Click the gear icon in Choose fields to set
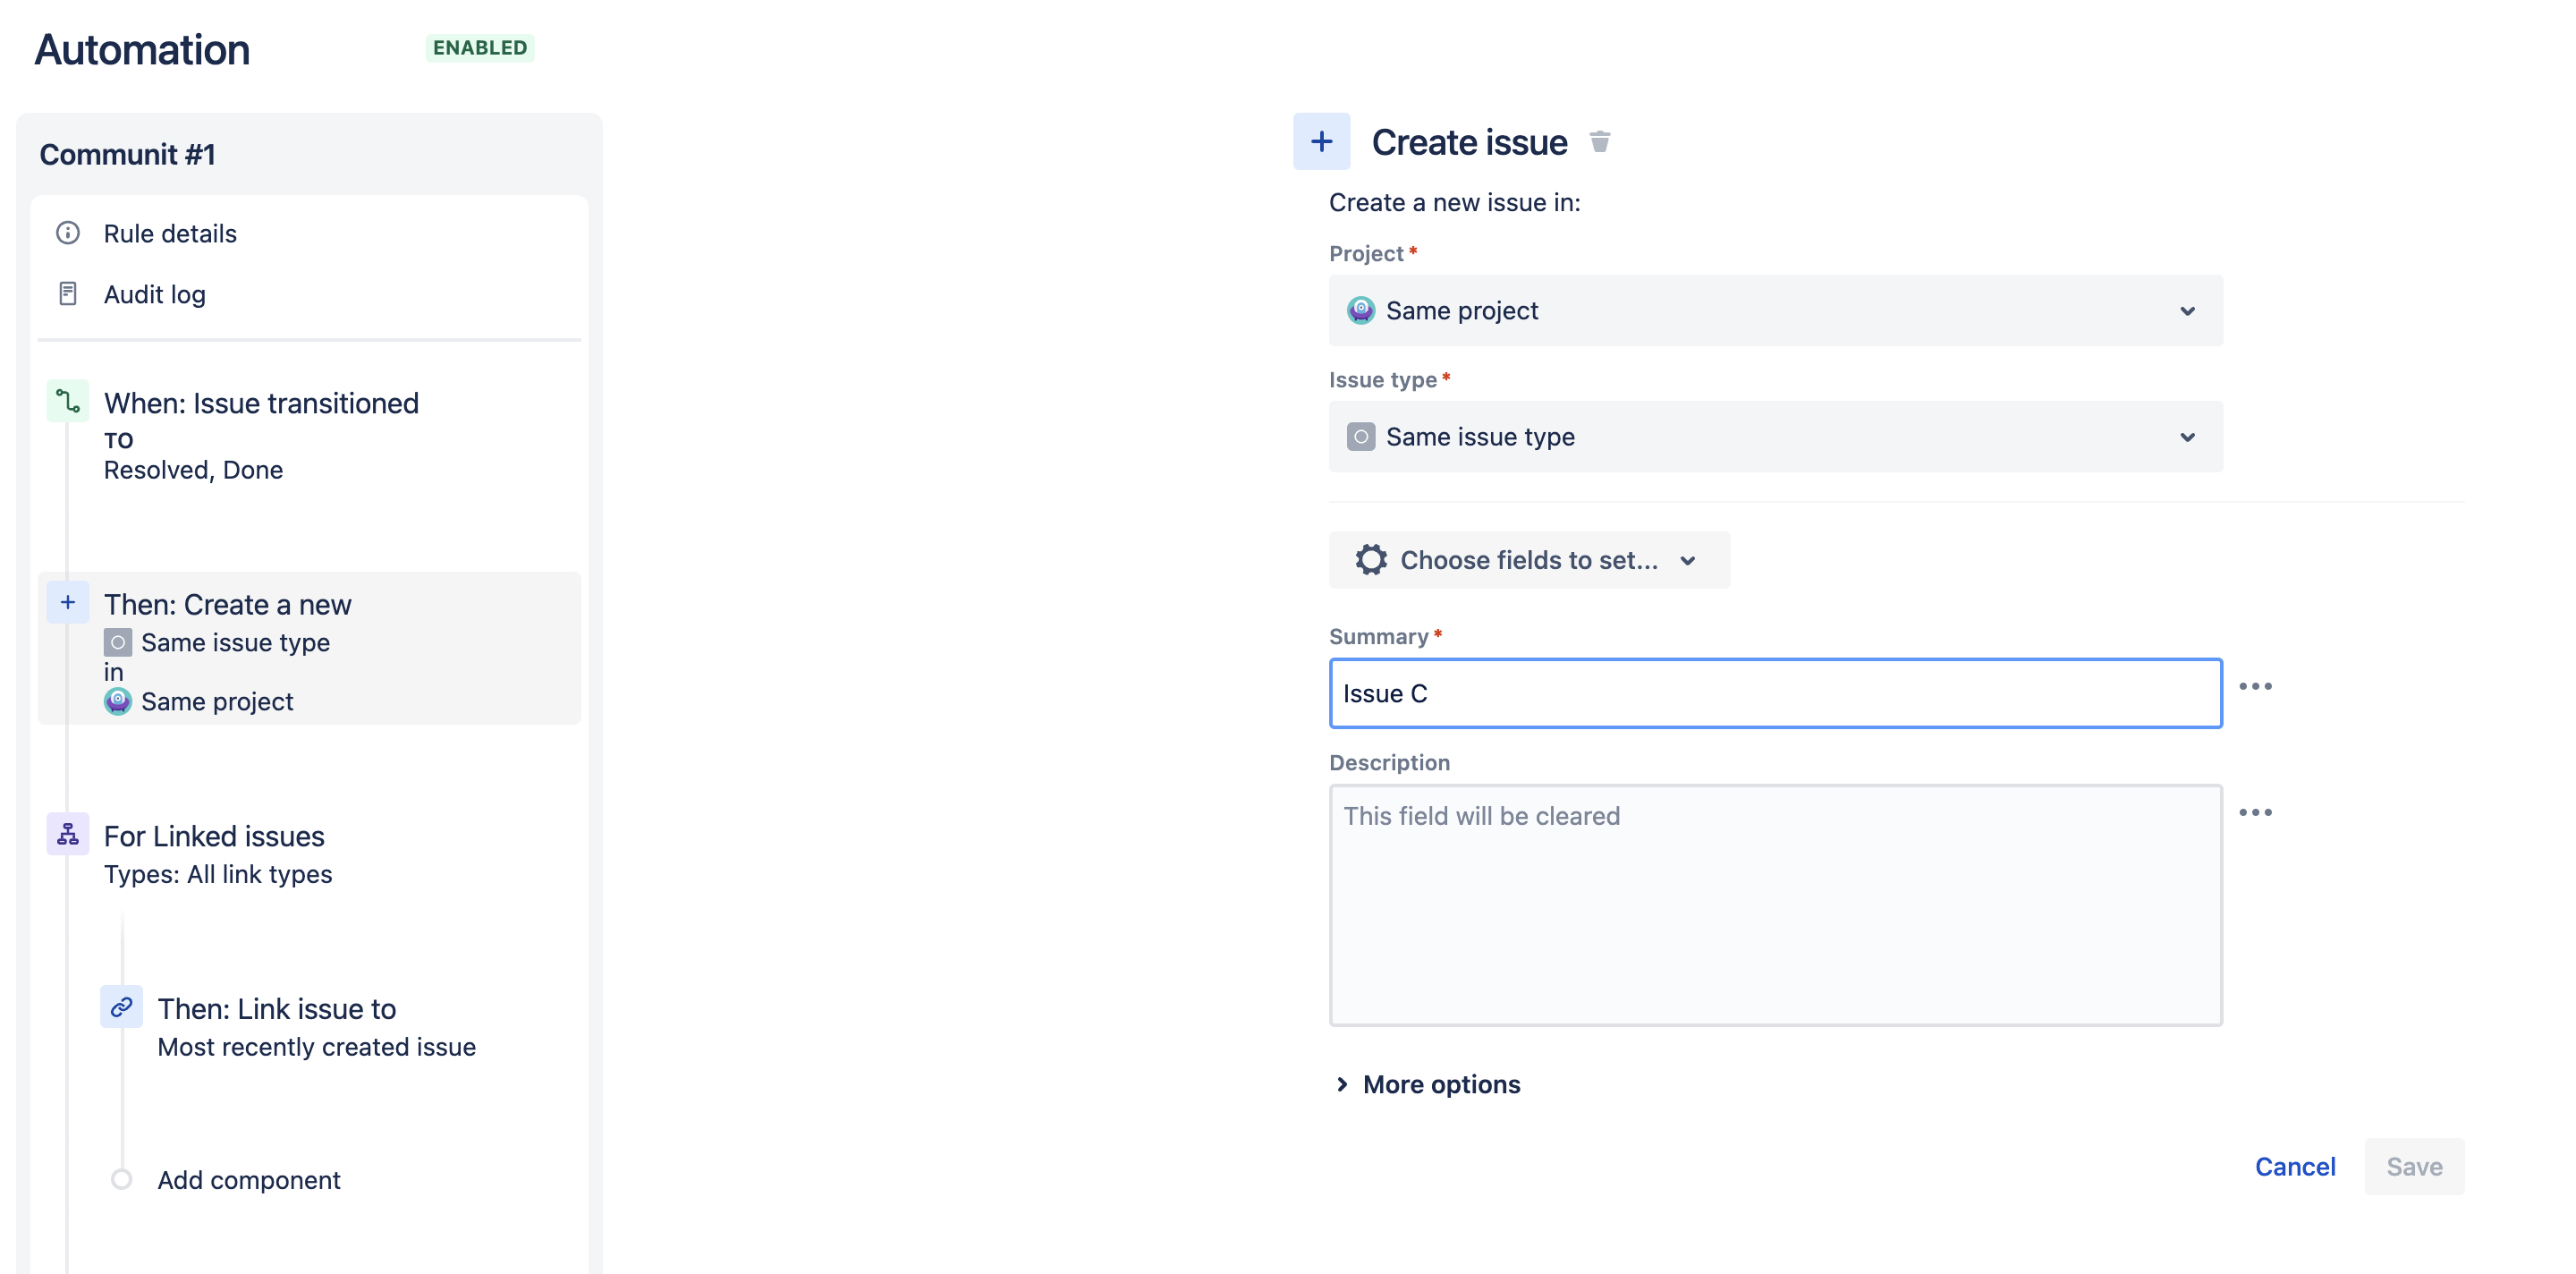The height and width of the screenshot is (1274, 2576). 1371,560
